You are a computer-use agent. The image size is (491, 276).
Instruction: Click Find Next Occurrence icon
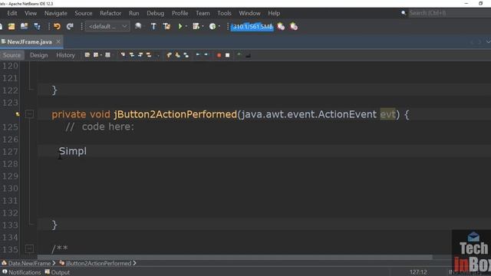click(140, 55)
